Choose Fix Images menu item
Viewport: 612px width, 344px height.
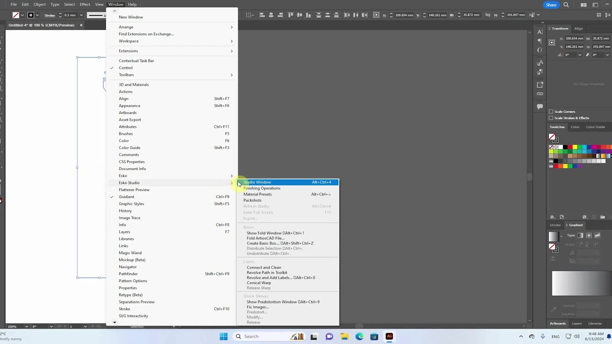pos(288,307)
